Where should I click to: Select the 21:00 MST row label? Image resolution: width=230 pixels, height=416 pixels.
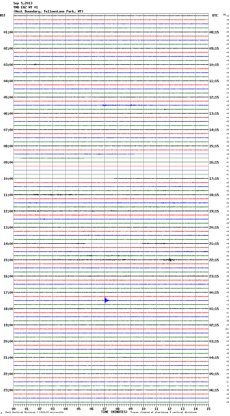point(8,358)
